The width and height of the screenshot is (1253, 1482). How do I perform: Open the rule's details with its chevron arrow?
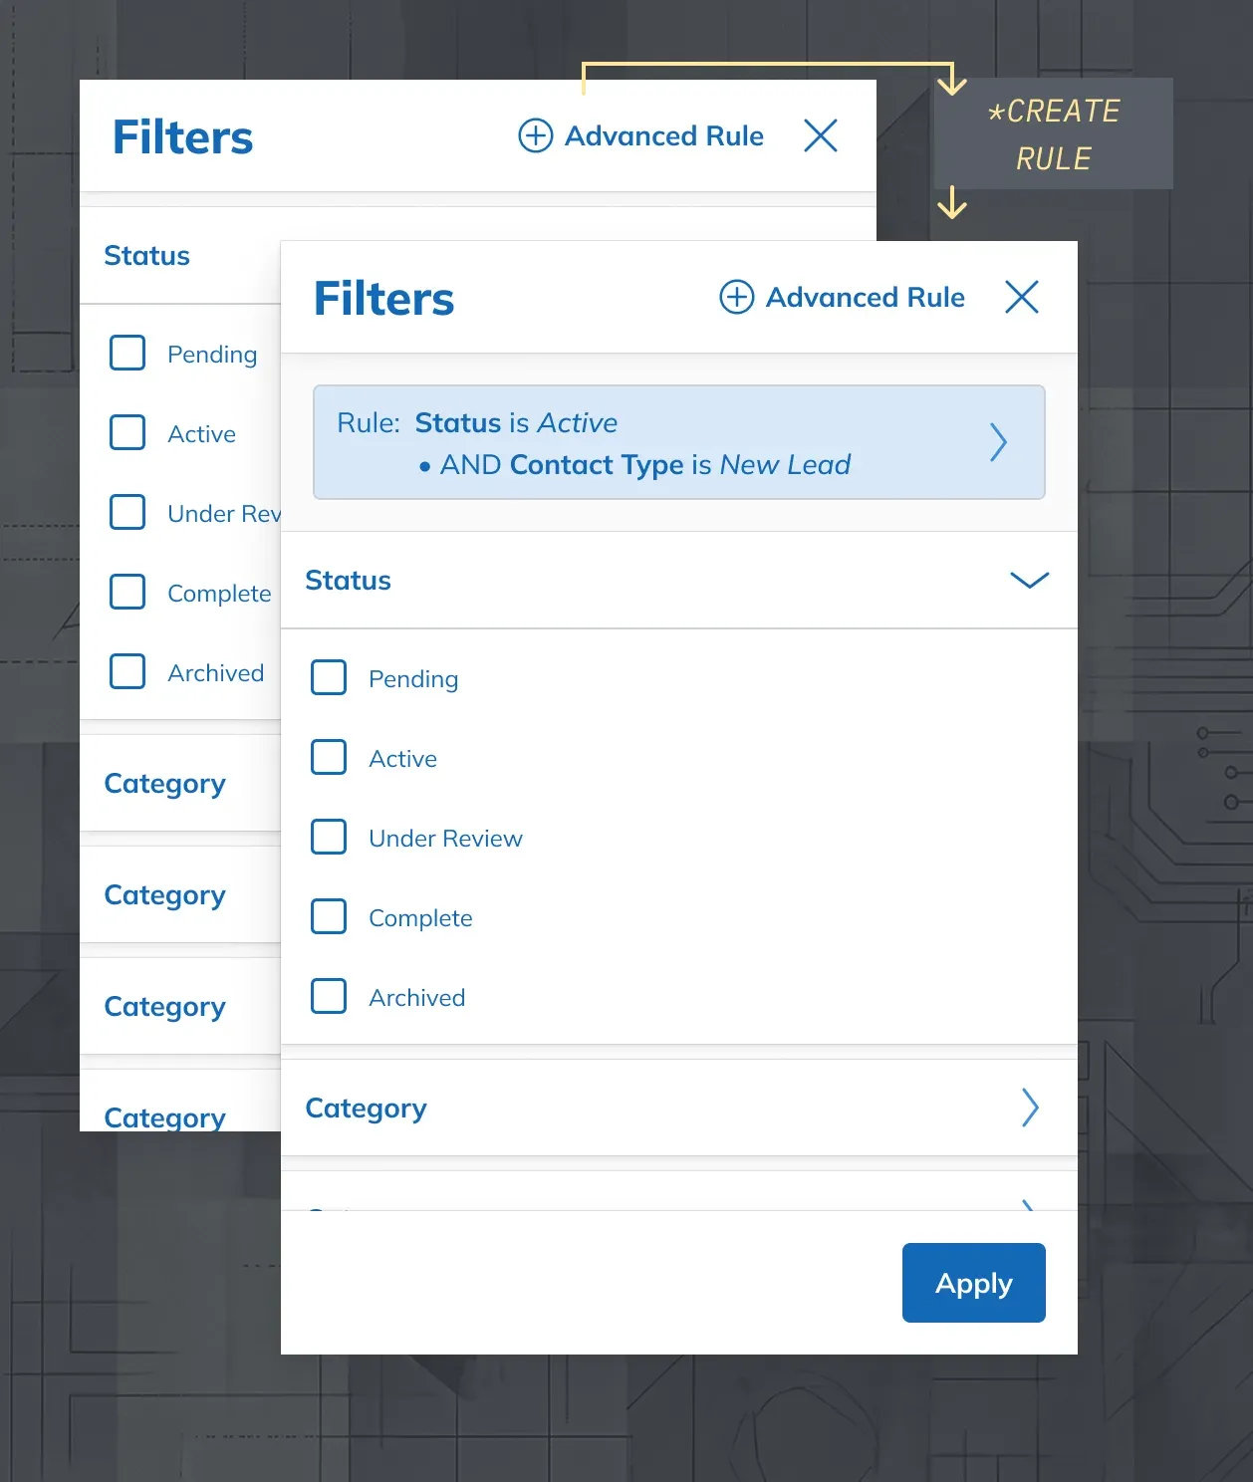(998, 442)
